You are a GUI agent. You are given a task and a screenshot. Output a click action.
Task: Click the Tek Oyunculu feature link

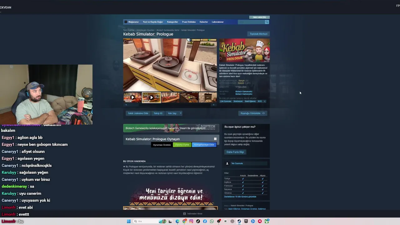(x=237, y=163)
